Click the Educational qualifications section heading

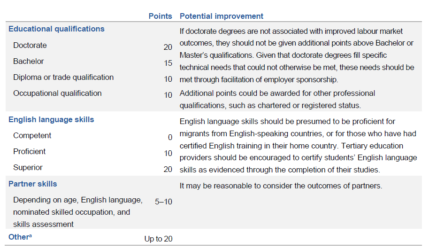click(x=56, y=29)
